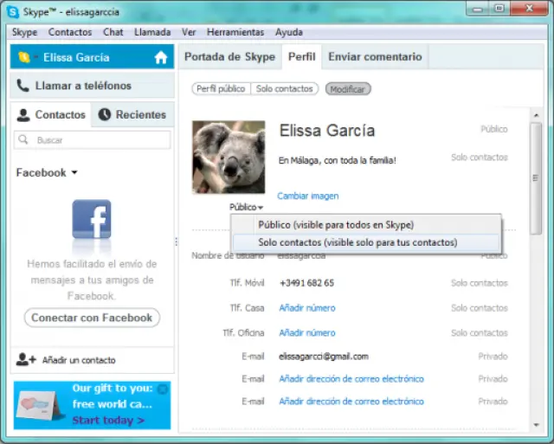This screenshot has width=554, height=444.
Task: Switch to the Recientes tab
Action: 132,115
